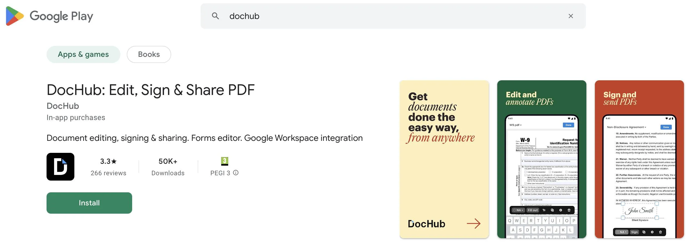Clear the search field with X
This screenshot has height=247, width=688.
[x=571, y=16]
